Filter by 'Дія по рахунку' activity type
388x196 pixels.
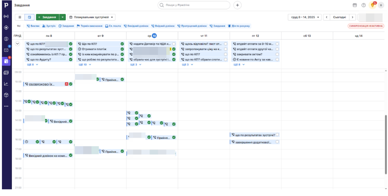point(239,26)
